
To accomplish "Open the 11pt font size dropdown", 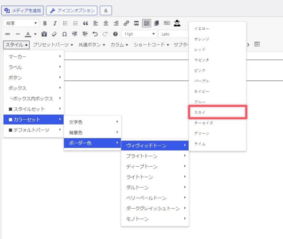I will tap(139, 34).
